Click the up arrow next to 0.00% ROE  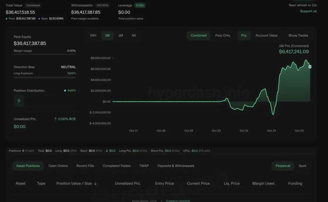55,119
